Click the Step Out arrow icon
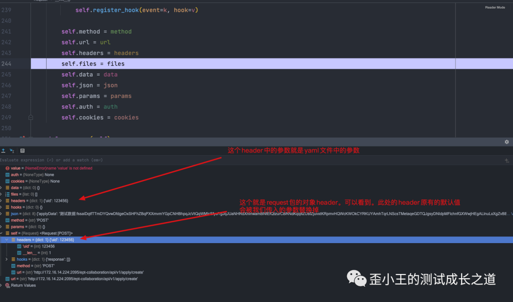 point(3,151)
